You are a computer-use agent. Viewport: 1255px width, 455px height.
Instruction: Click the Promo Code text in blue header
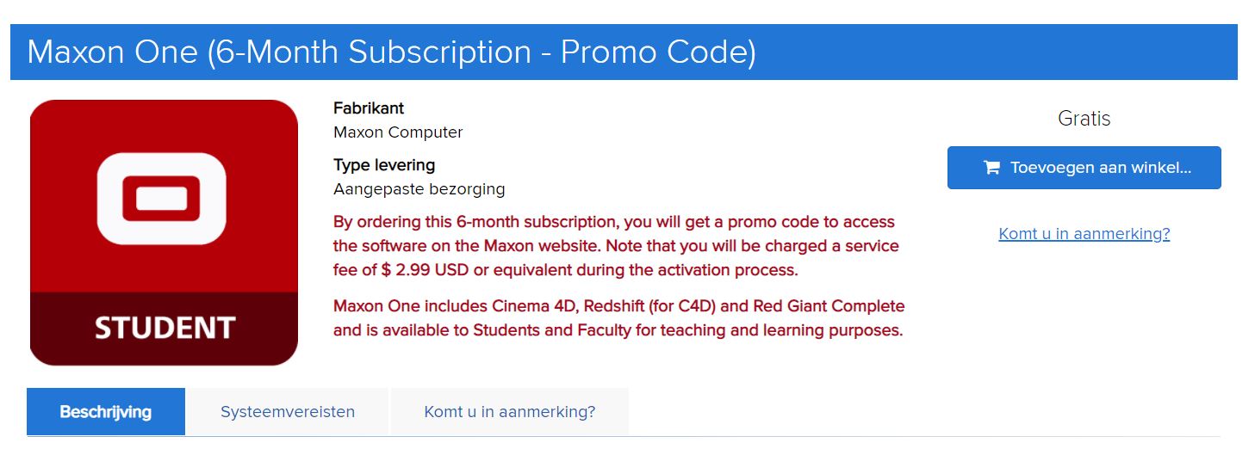pos(658,52)
